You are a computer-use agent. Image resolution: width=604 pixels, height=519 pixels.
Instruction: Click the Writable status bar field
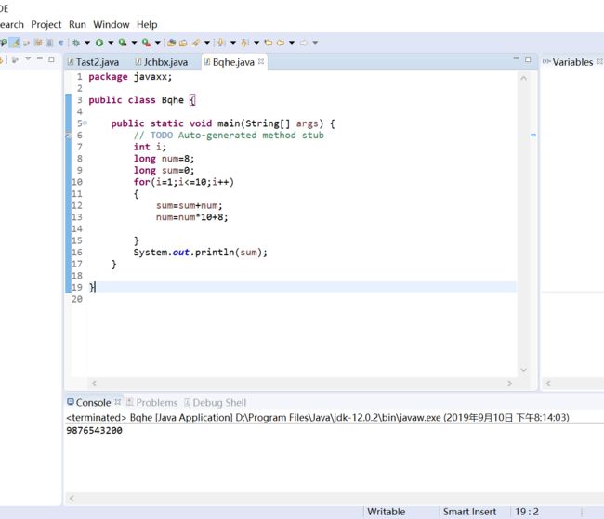tap(386, 512)
